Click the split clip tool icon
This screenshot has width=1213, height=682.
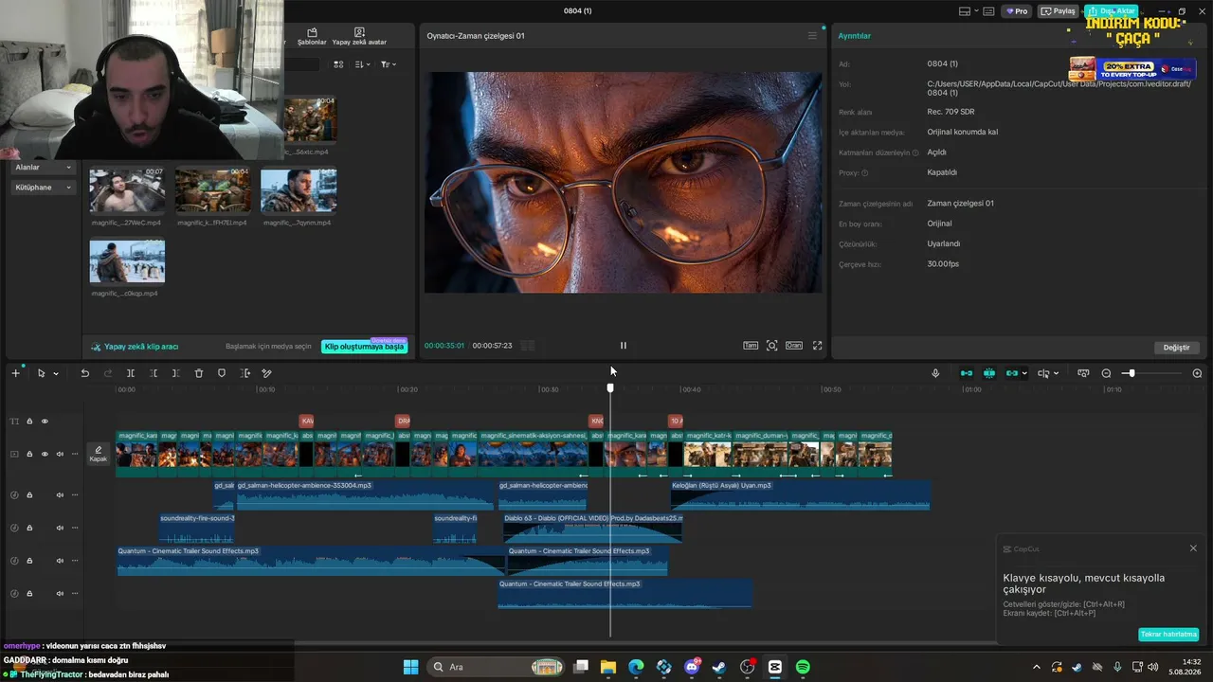pos(131,373)
